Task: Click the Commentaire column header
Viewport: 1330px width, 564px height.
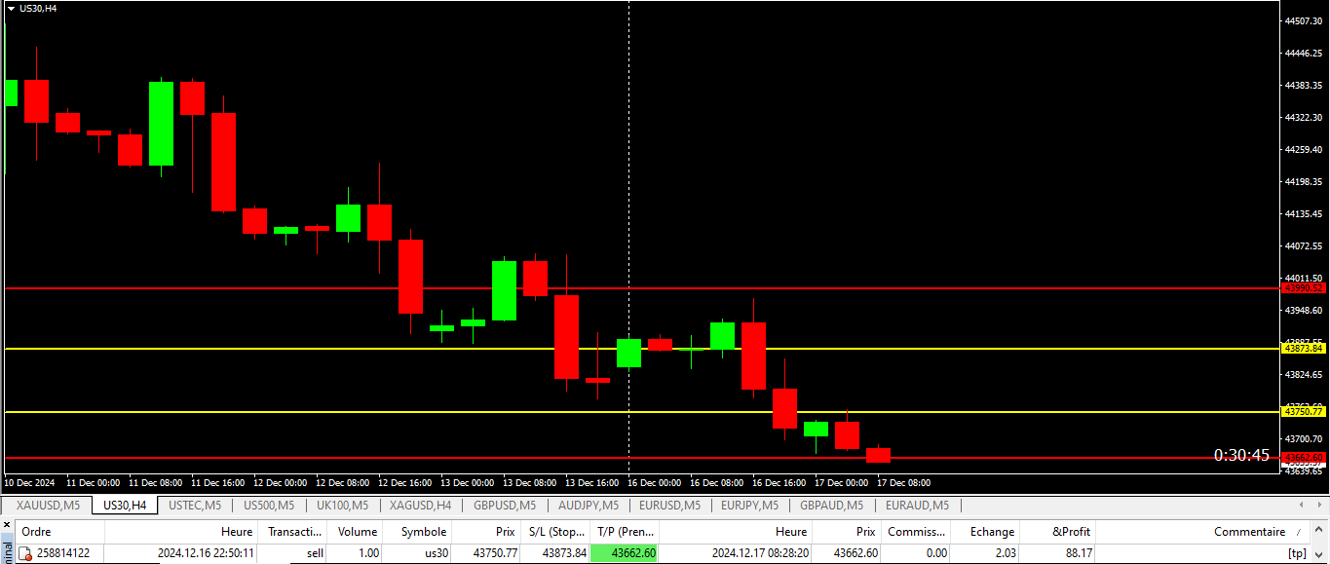Action: [1203, 532]
